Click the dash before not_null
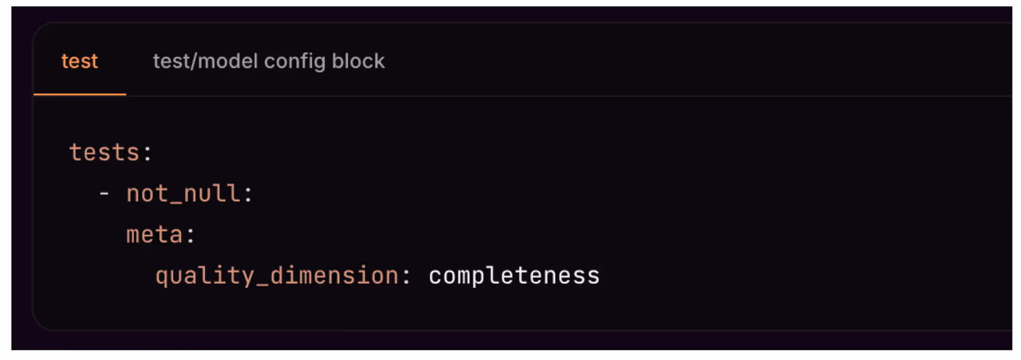1021x360 pixels. (x=102, y=193)
